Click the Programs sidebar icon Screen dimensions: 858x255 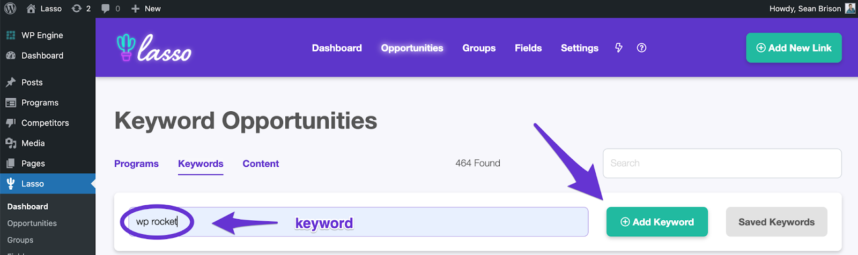[x=11, y=103]
